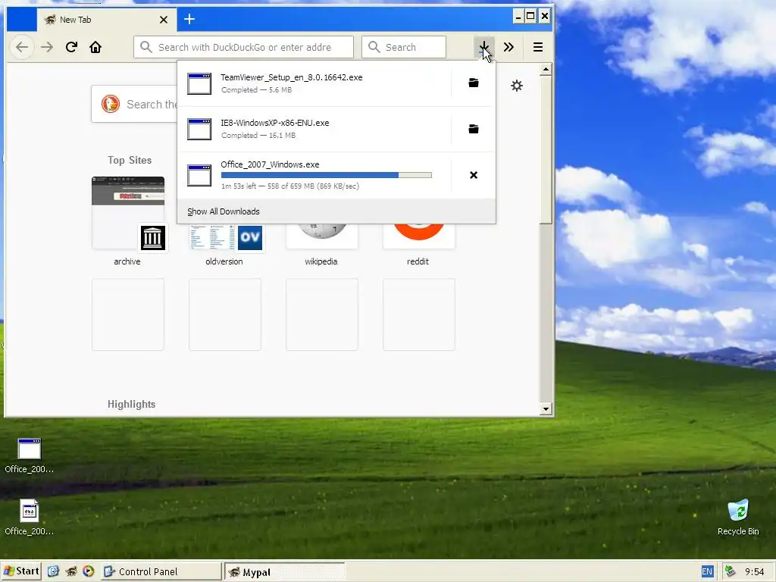The width and height of the screenshot is (776, 582).
Task: Maximize the Mypal browser window
Action: coord(530,17)
